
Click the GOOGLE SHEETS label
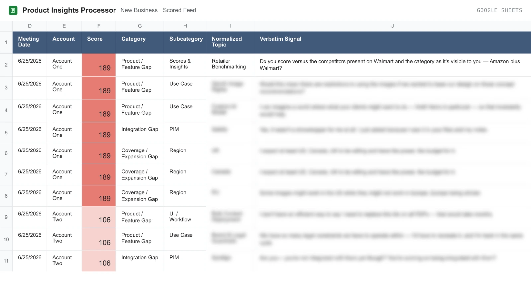[x=499, y=10]
